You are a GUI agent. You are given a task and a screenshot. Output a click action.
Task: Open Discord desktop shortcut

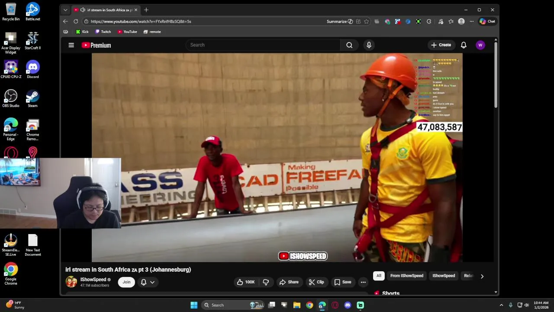tap(32, 69)
